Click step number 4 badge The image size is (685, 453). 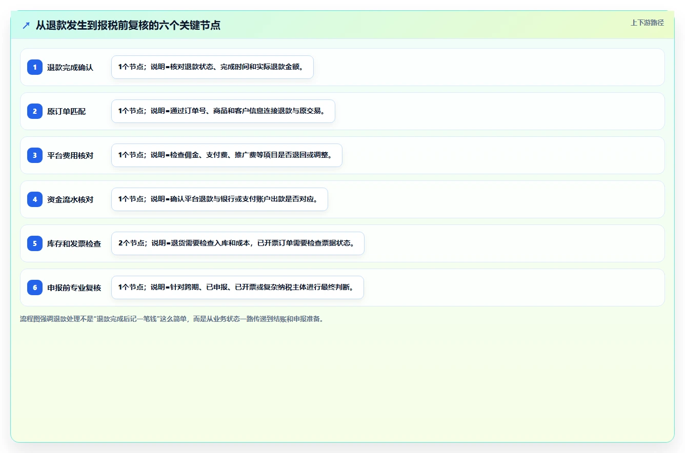click(35, 199)
